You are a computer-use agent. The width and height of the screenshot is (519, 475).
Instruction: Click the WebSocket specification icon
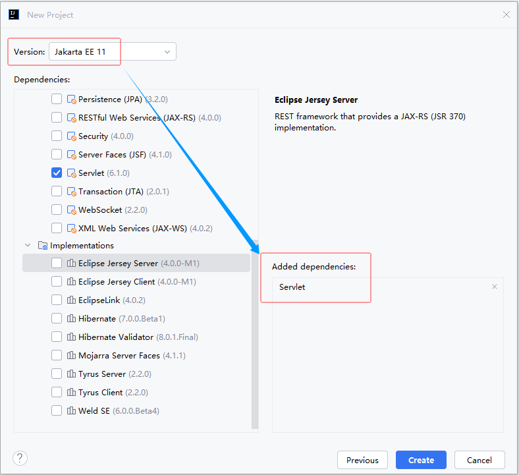72,210
